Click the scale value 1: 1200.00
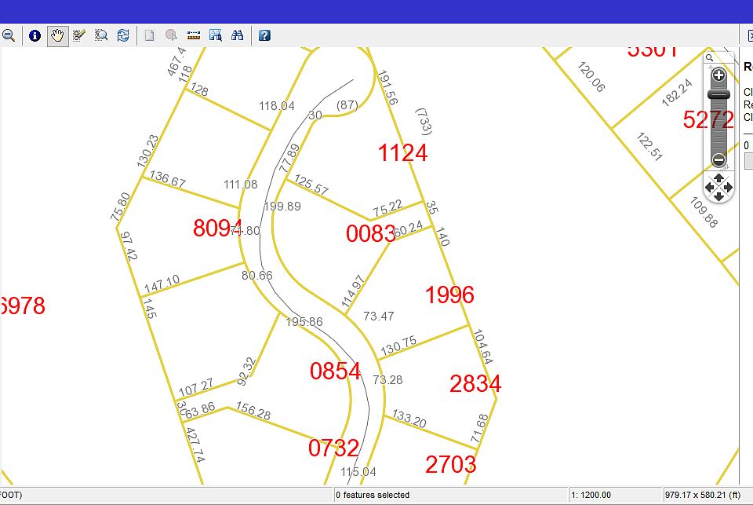Screen dimensions: 753x505 (x=591, y=495)
